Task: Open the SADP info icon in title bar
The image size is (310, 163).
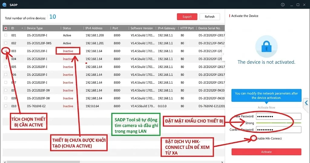Action: click(x=283, y=5)
